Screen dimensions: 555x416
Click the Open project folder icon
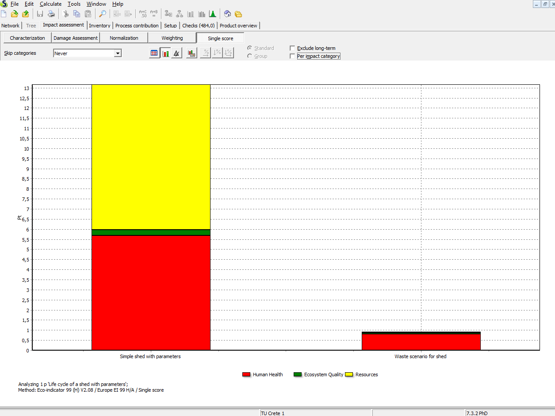tap(15, 14)
